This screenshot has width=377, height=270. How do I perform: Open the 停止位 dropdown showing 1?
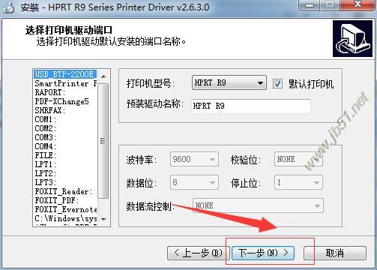[x=298, y=182]
